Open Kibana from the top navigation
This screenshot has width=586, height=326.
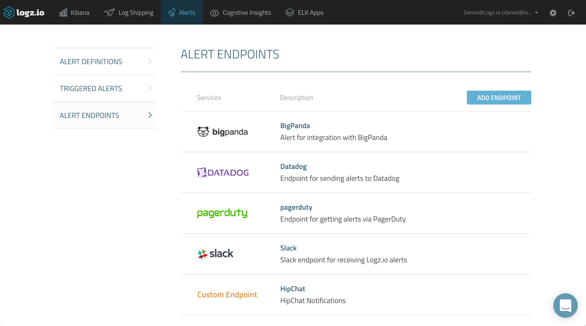pos(75,13)
